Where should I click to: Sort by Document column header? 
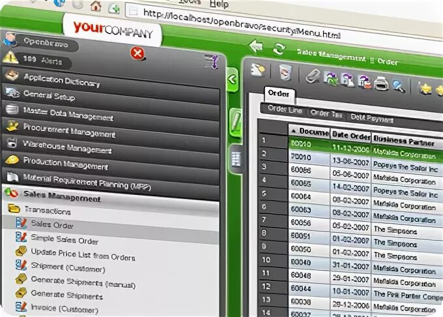(309, 131)
